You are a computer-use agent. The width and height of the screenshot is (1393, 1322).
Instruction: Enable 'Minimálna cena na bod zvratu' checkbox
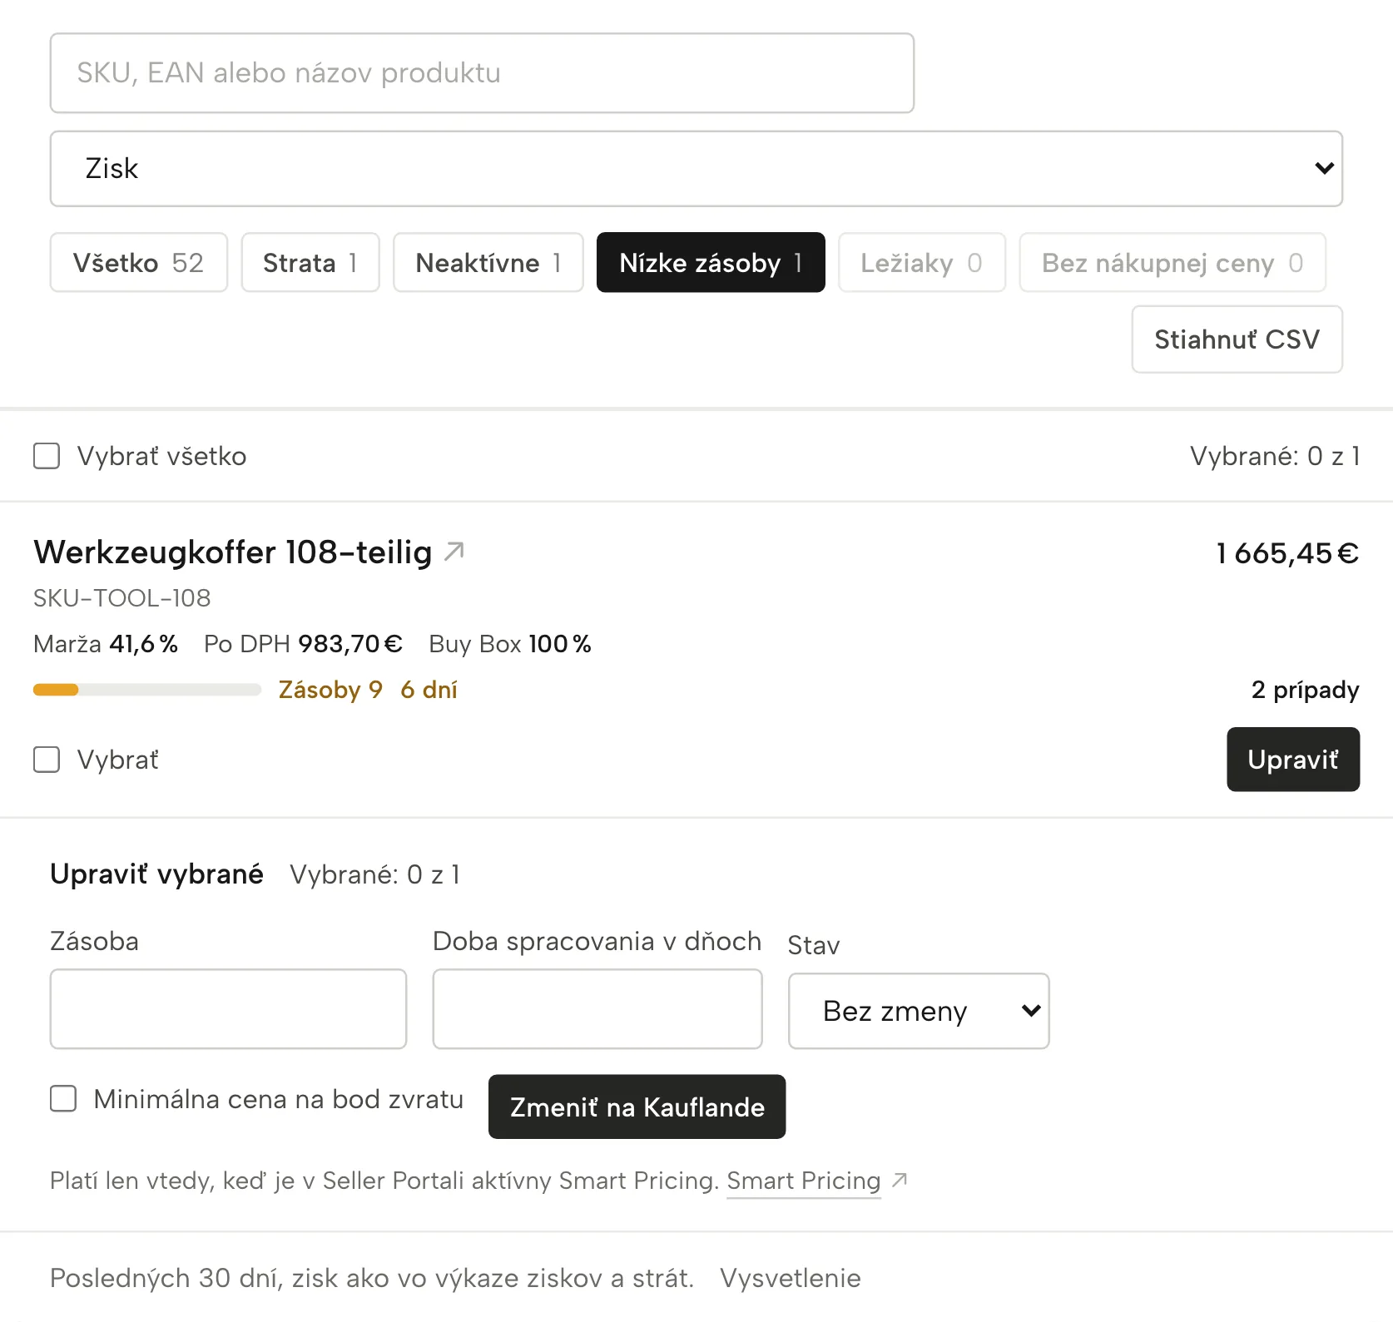63,1098
